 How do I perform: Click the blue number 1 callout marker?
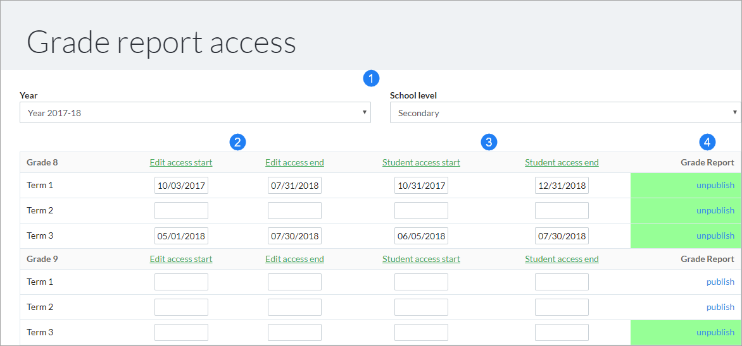pos(371,78)
